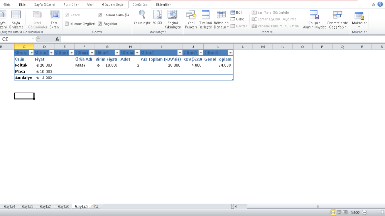Open the Veri ribbon tab

click(90, 5)
